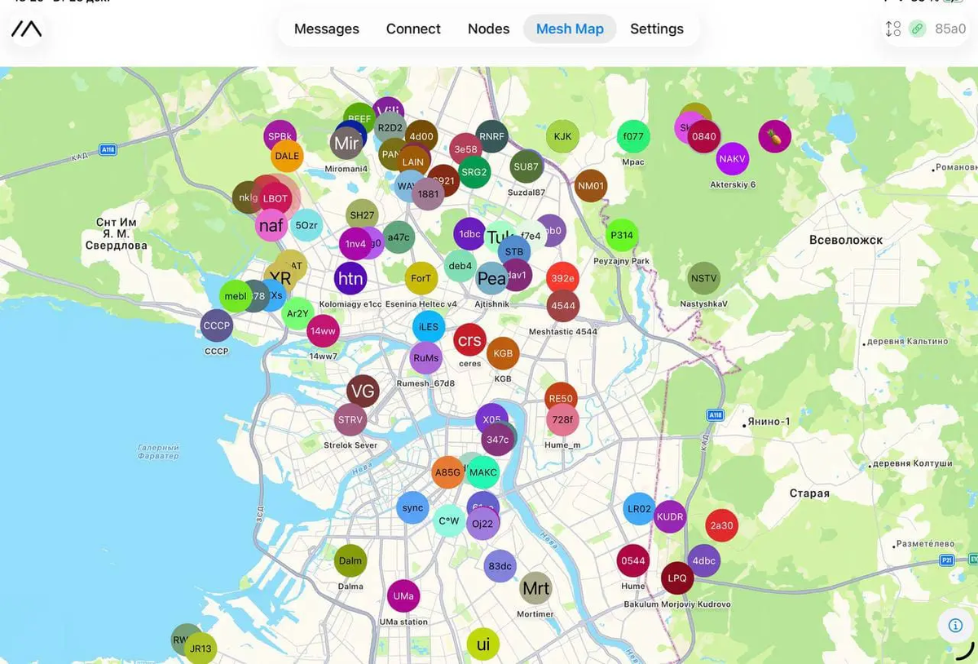Click the data transfer arrows icon

point(893,29)
